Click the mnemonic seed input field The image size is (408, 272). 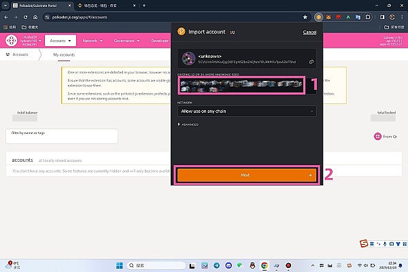[x=241, y=85]
